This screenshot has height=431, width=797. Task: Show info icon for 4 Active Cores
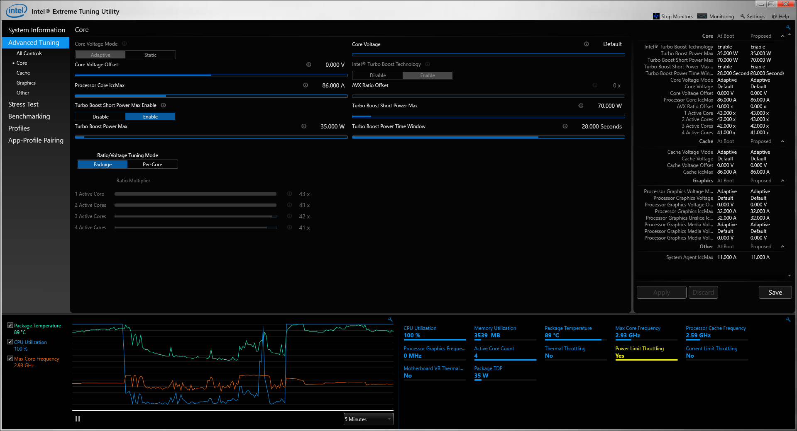289,227
